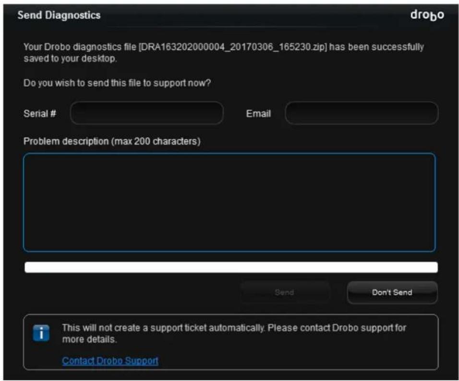Click the blue info icon

(x=41, y=333)
